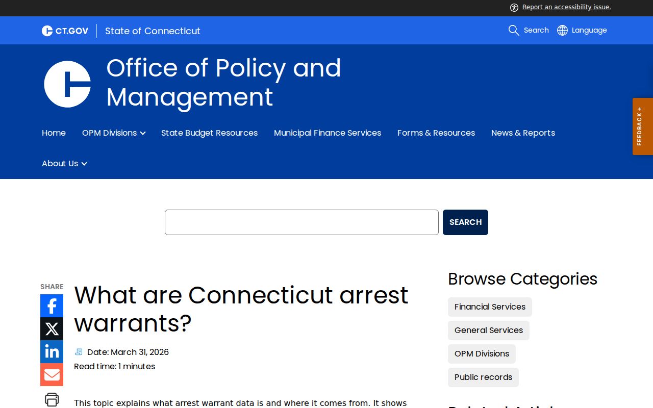This screenshot has height=408, width=653.
Task: Click the accessibility person icon
Action: [514, 7]
